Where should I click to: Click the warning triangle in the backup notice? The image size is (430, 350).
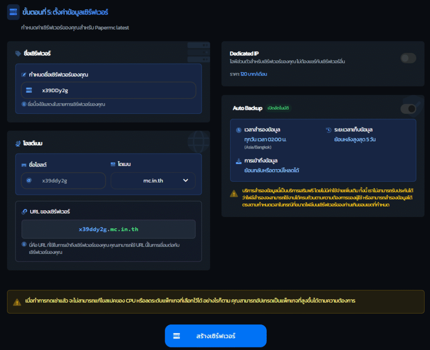tap(233, 193)
